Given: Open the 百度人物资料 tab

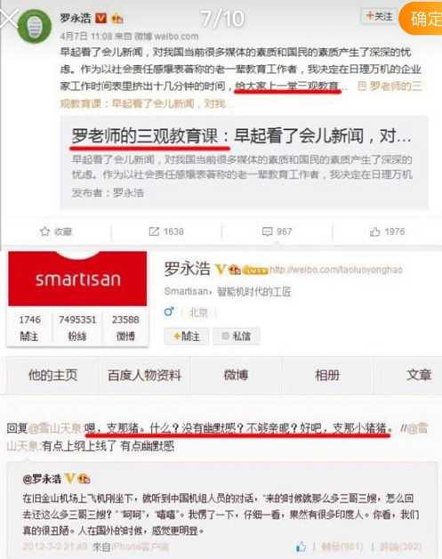Looking at the screenshot, I should coord(145,375).
